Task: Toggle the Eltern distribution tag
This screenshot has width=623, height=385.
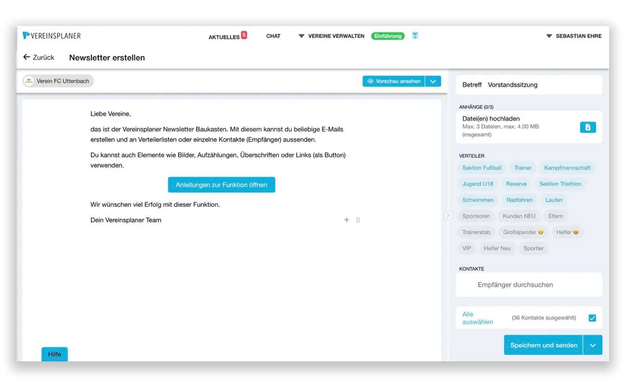Action: pyautogui.click(x=556, y=216)
